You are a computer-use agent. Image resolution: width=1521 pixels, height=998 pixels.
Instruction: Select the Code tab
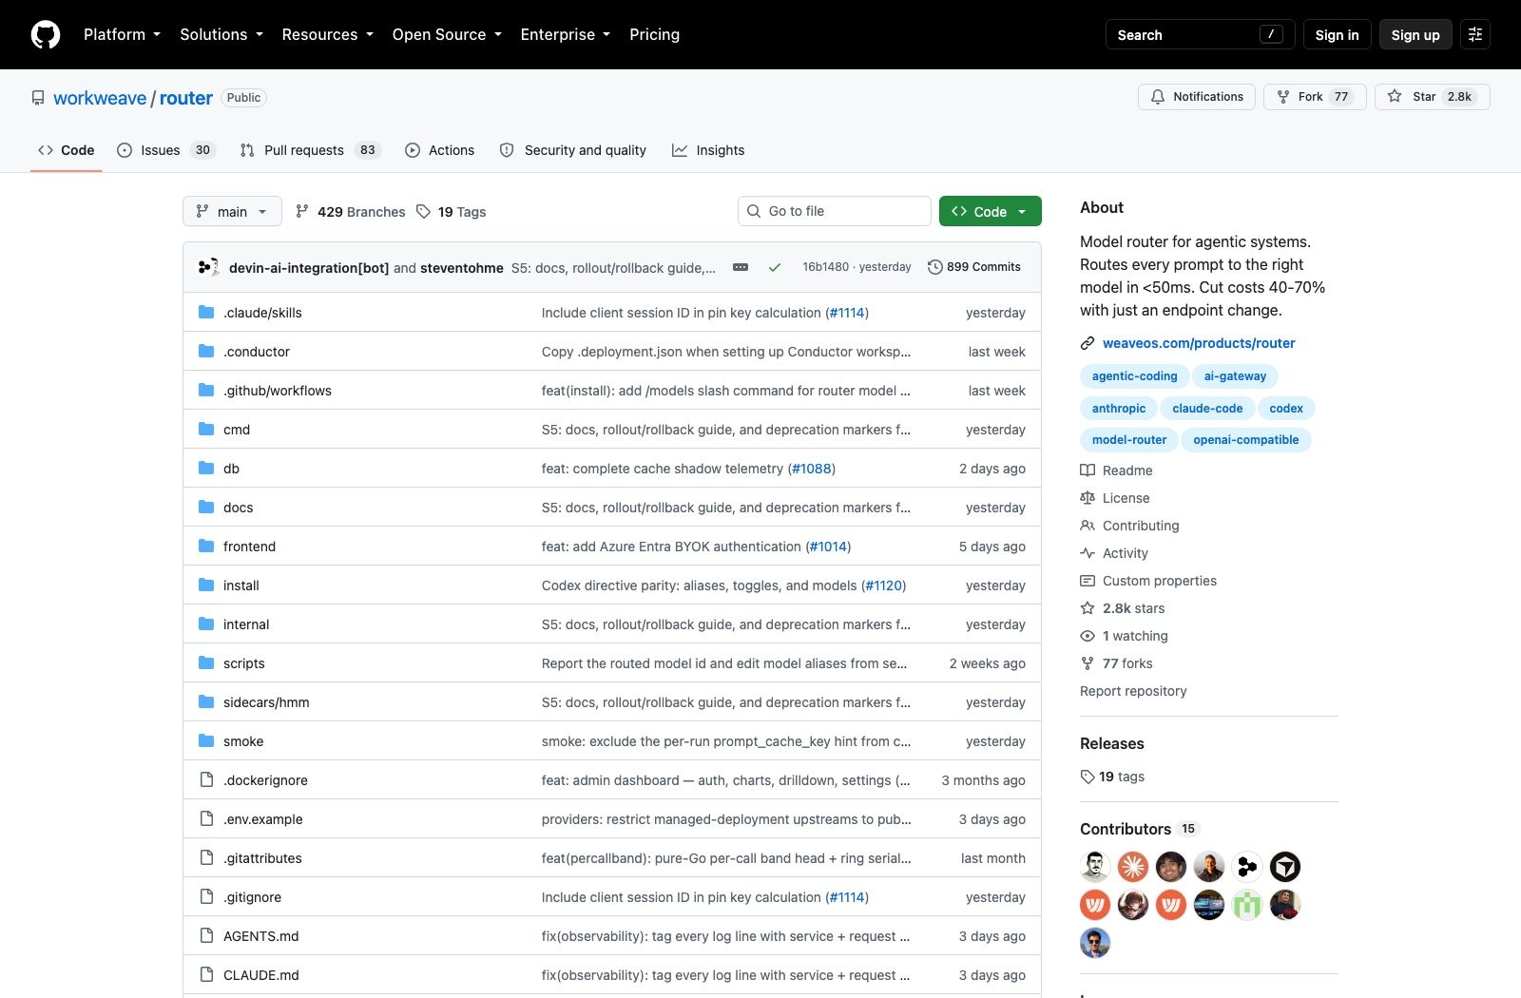(67, 150)
